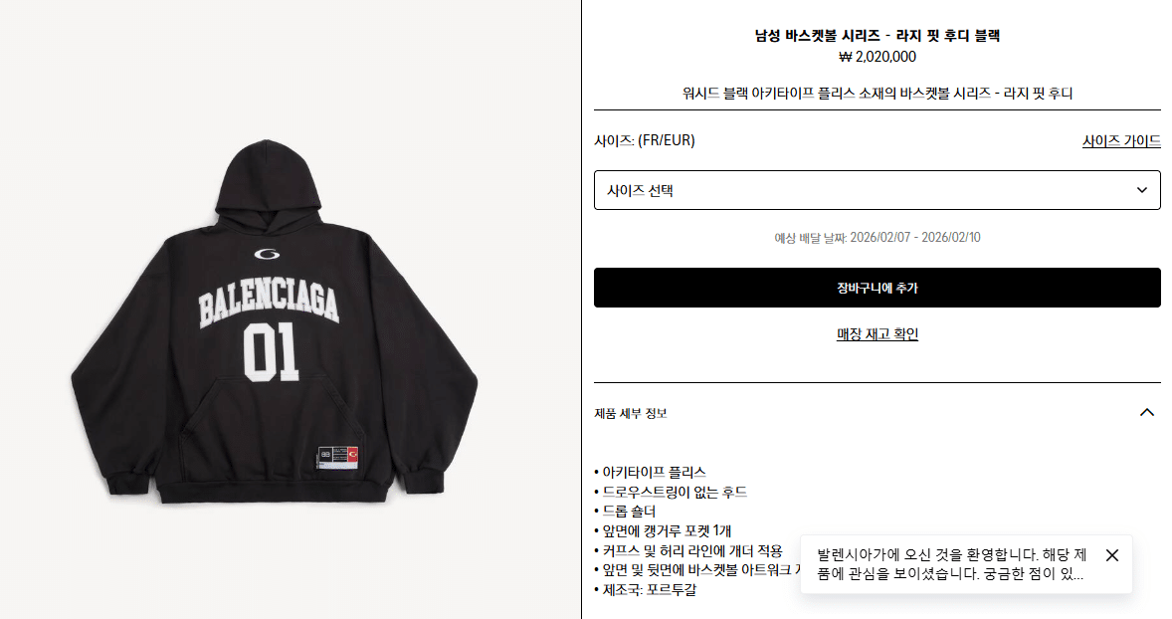
Task: Open the 발렌시아가 welcome chat message
Action: click(951, 564)
